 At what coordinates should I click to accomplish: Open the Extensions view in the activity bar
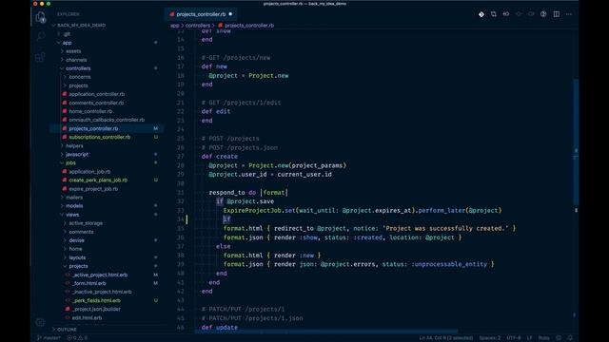pos(40,57)
